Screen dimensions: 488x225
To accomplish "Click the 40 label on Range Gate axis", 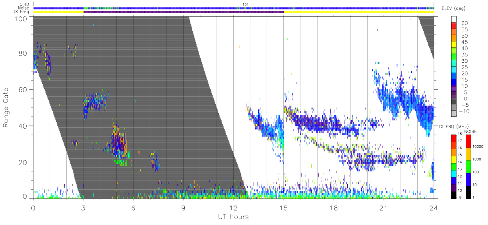I will [x=23, y=126].
